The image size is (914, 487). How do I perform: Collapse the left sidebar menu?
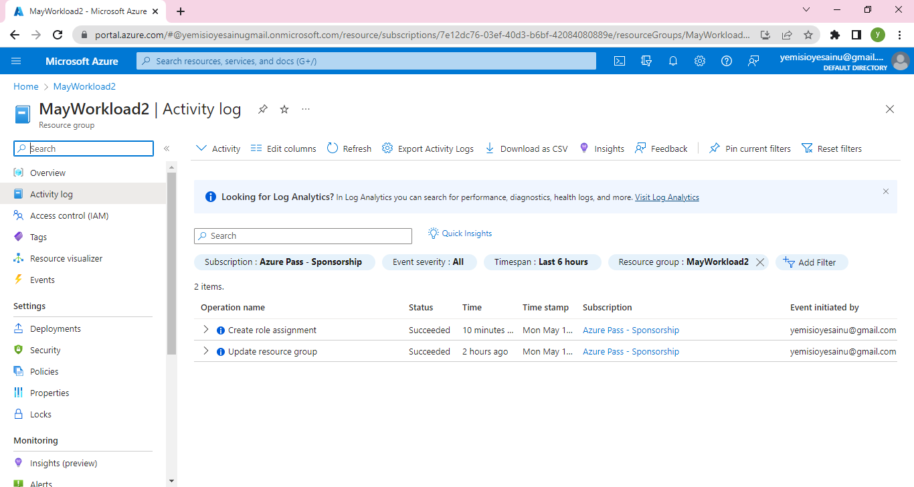coord(167,149)
